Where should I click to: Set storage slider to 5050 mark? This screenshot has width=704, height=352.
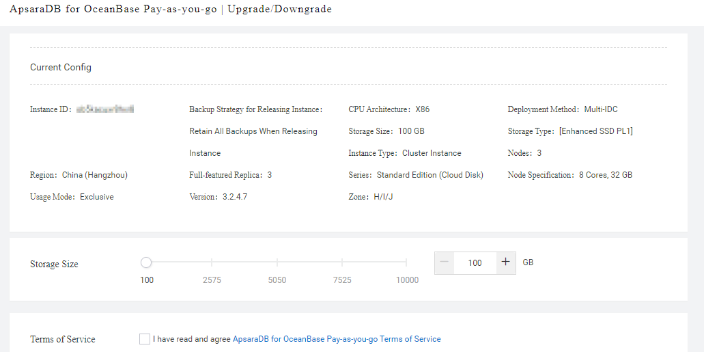(x=277, y=262)
